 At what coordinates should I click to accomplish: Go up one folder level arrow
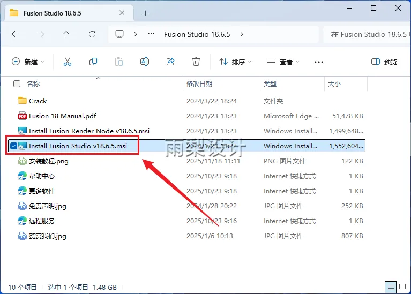coord(66,34)
